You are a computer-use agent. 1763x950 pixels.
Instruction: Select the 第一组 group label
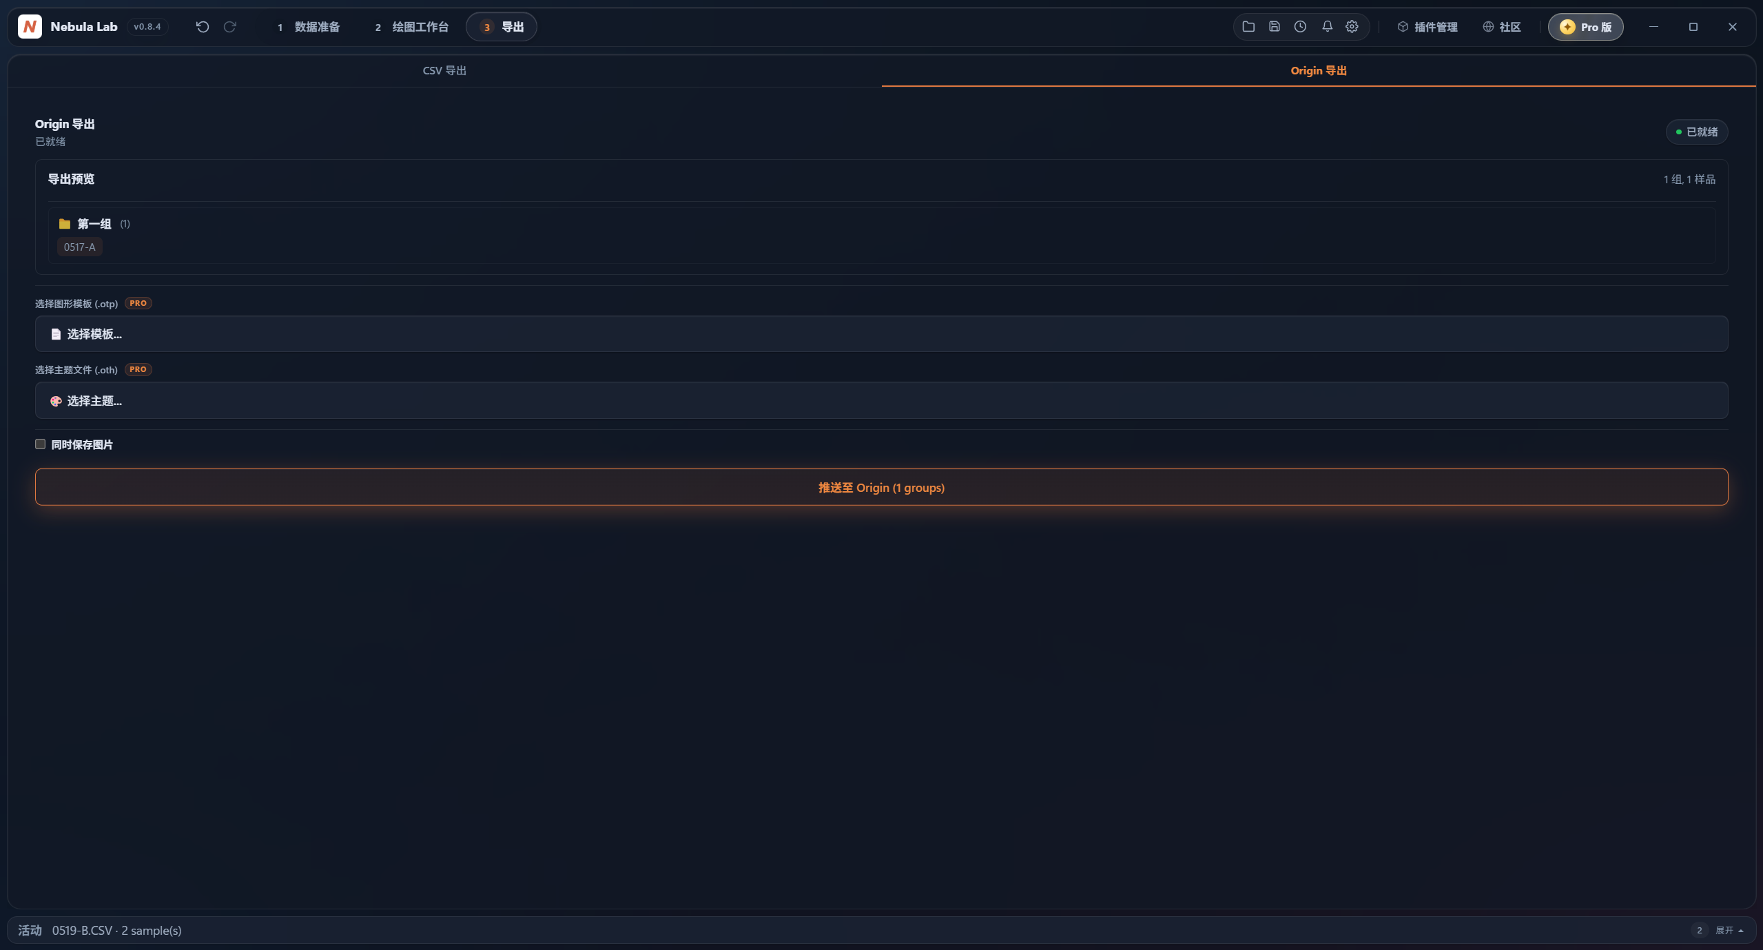click(x=94, y=224)
